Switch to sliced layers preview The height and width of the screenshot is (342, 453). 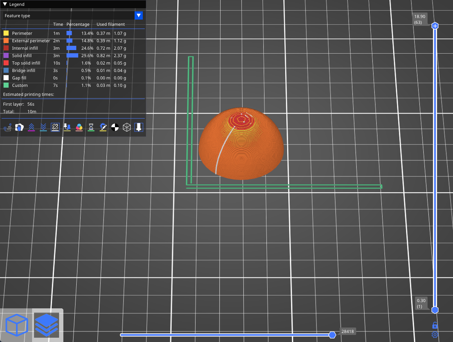coord(46,325)
